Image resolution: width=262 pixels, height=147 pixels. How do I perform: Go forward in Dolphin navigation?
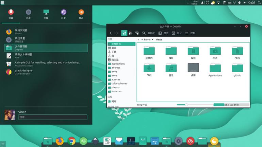(117, 33)
